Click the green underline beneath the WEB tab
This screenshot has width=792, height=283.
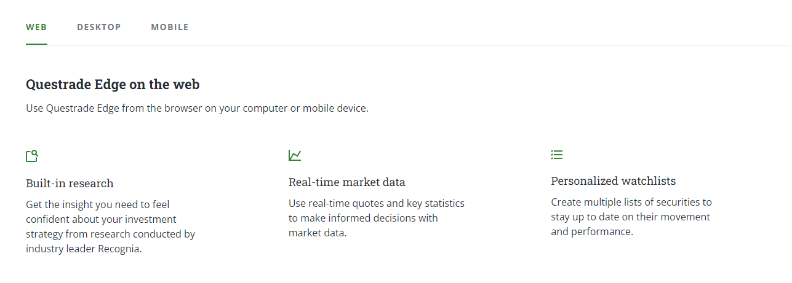36,44
